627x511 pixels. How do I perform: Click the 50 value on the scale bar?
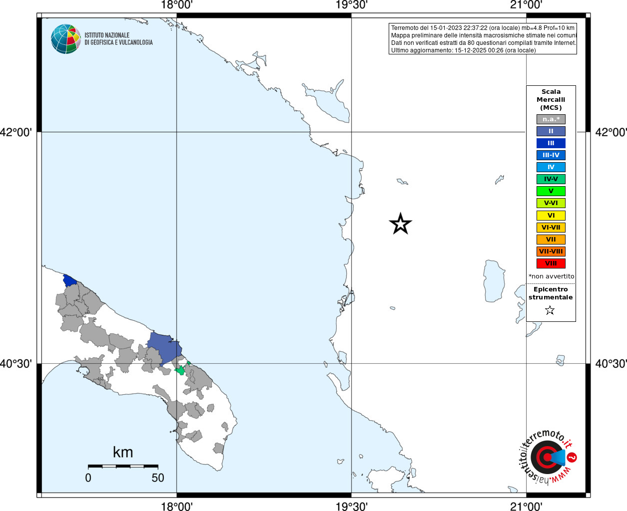pos(158,478)
